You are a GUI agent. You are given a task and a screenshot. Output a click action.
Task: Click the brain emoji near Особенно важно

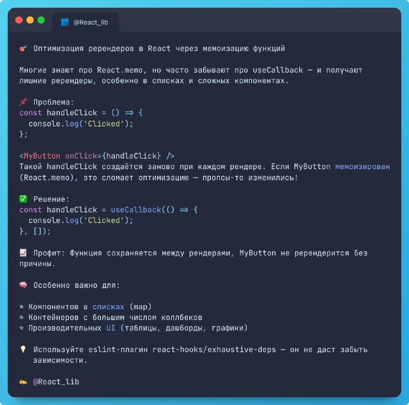point(23,285)
